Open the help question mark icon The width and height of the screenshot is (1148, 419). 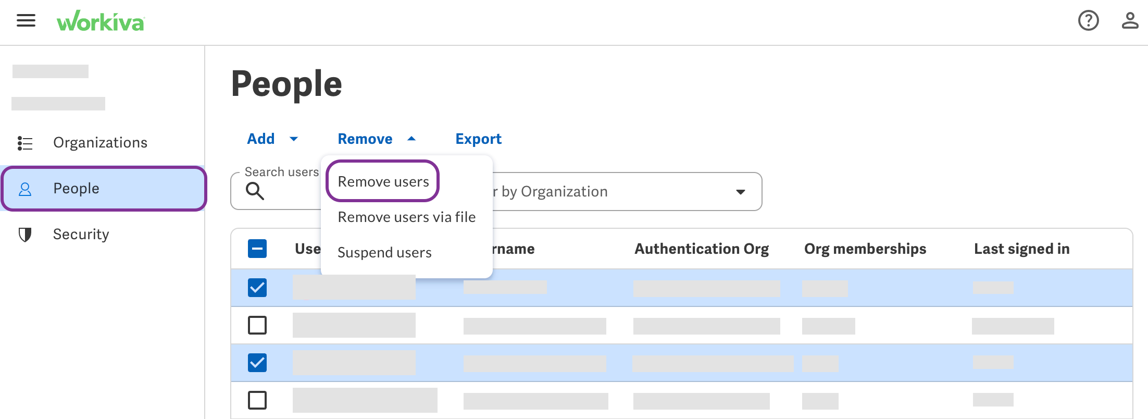point(1088,21)
